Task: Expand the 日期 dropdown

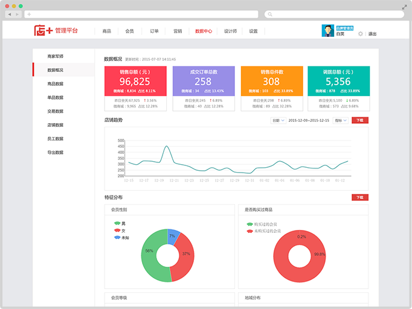Action: 277,120
